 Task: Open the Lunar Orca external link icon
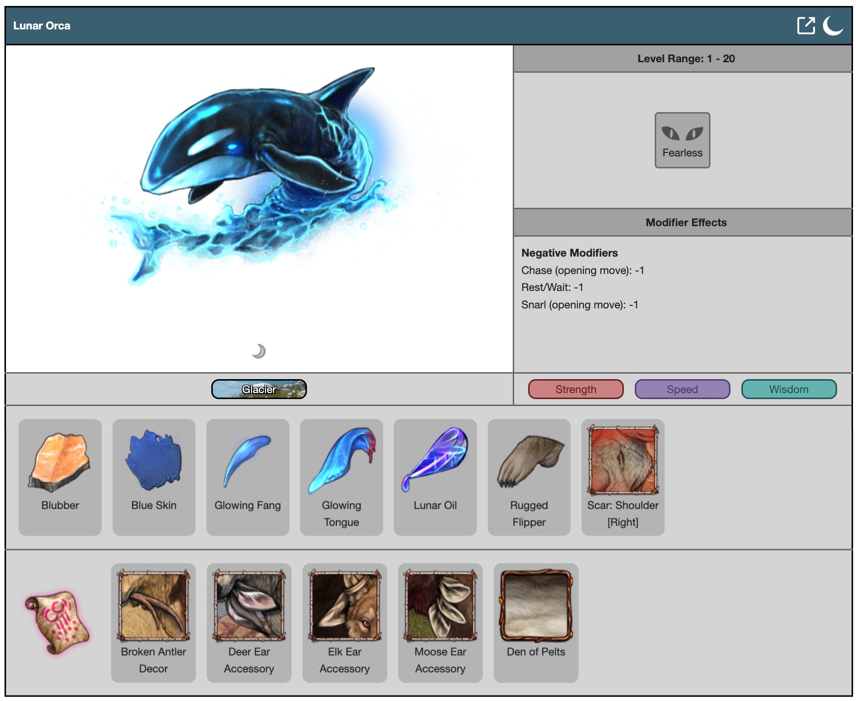click(806, 25)
